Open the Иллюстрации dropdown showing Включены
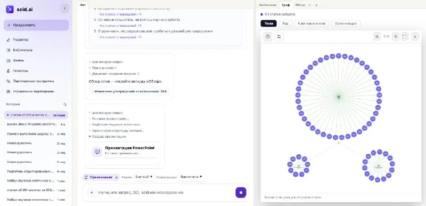This screenshot has width=426, height=206. tap(192, 177)
